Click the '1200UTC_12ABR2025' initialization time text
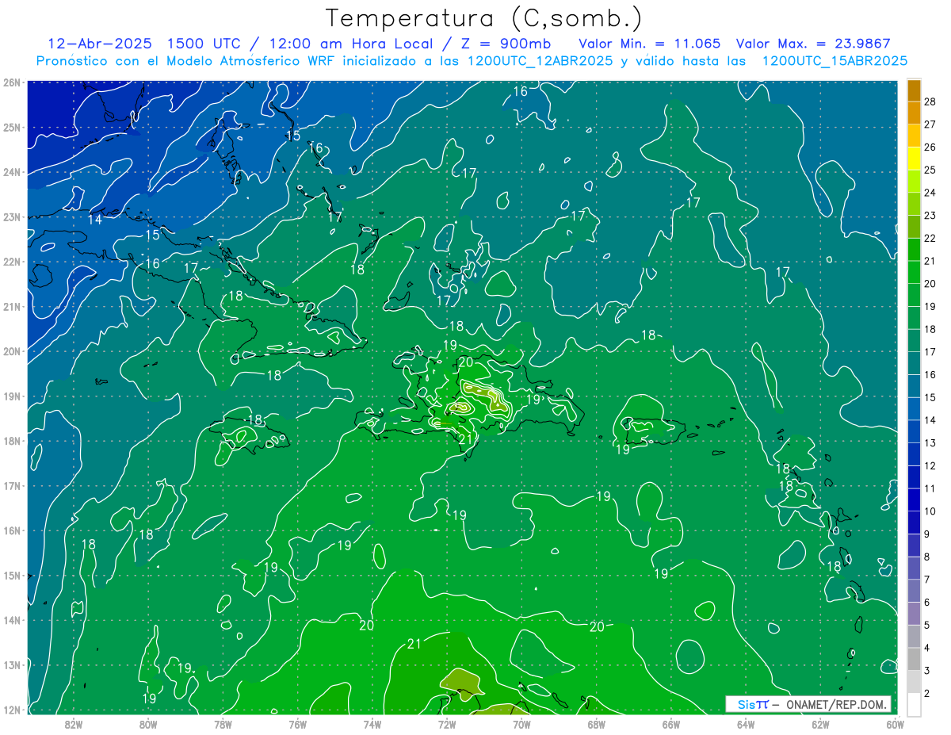This screenshot has height=735, width=951. click(542, 61)
